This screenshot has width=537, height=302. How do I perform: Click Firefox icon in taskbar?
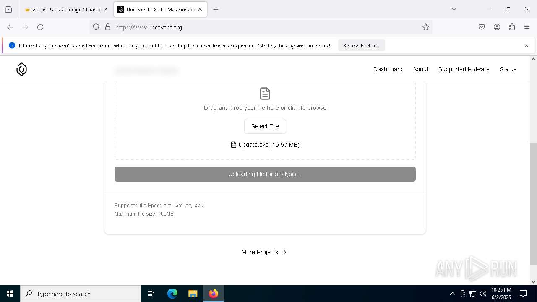coord(214,294)
